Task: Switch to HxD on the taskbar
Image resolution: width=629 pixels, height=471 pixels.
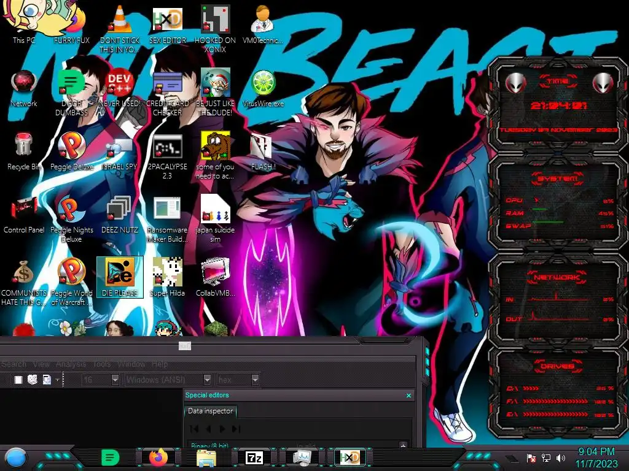Action: pyautogui.click(x=350, y=458)
